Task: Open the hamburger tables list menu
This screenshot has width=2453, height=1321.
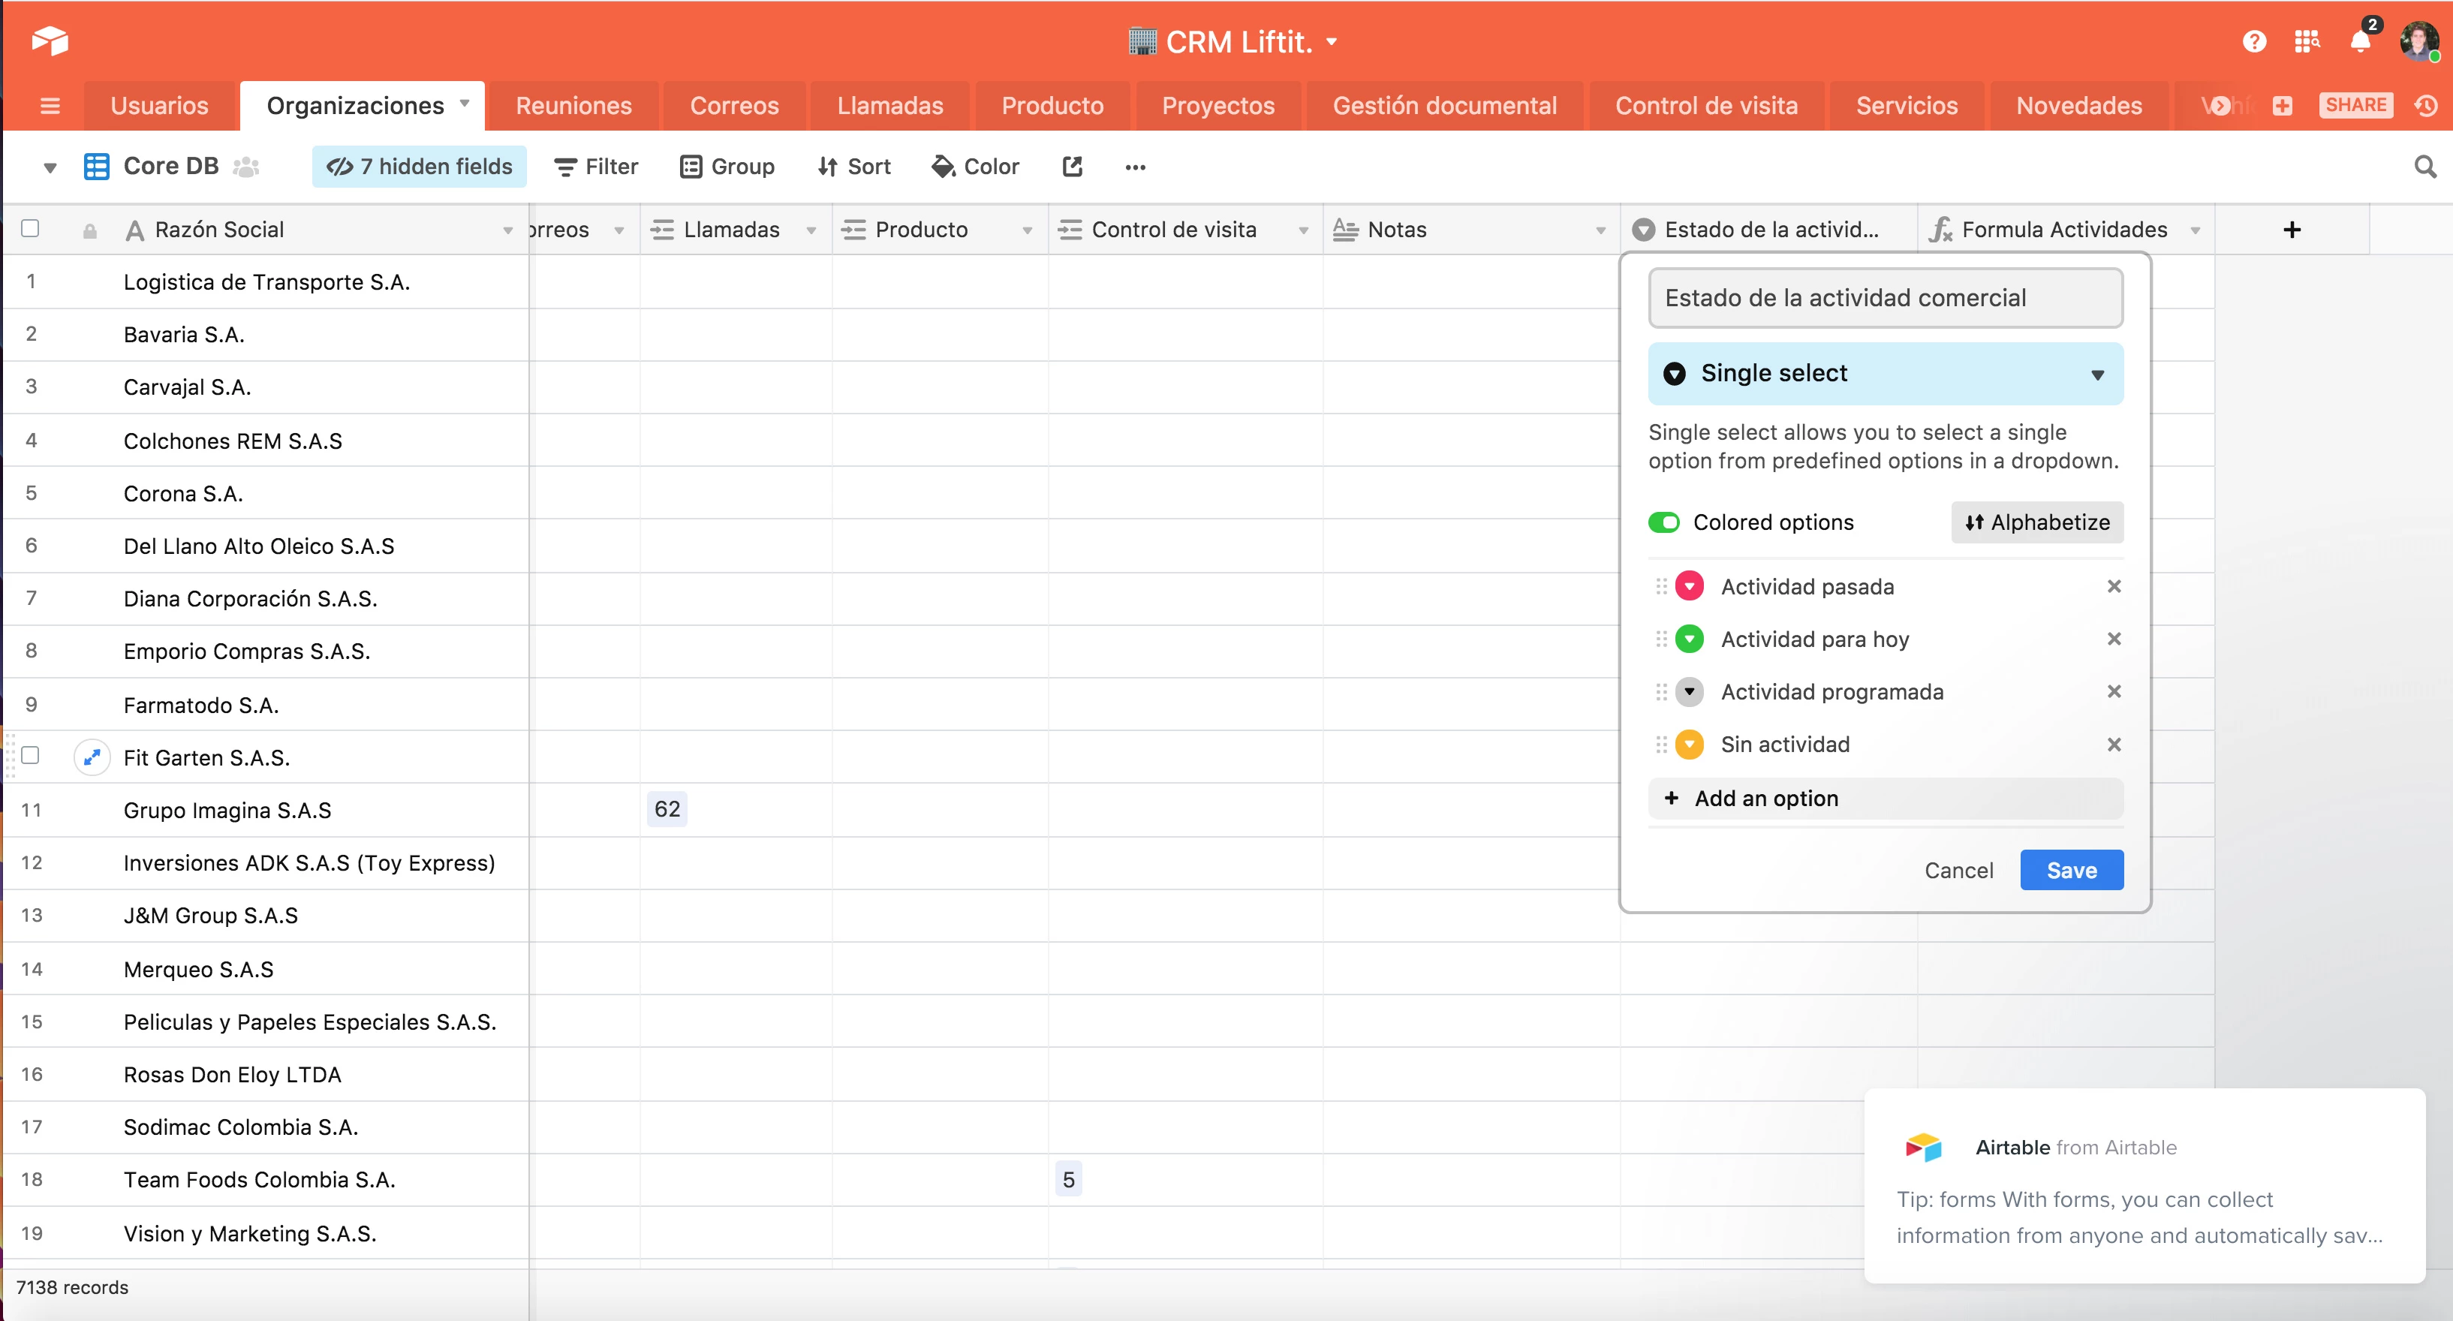Action: [50, 106]
